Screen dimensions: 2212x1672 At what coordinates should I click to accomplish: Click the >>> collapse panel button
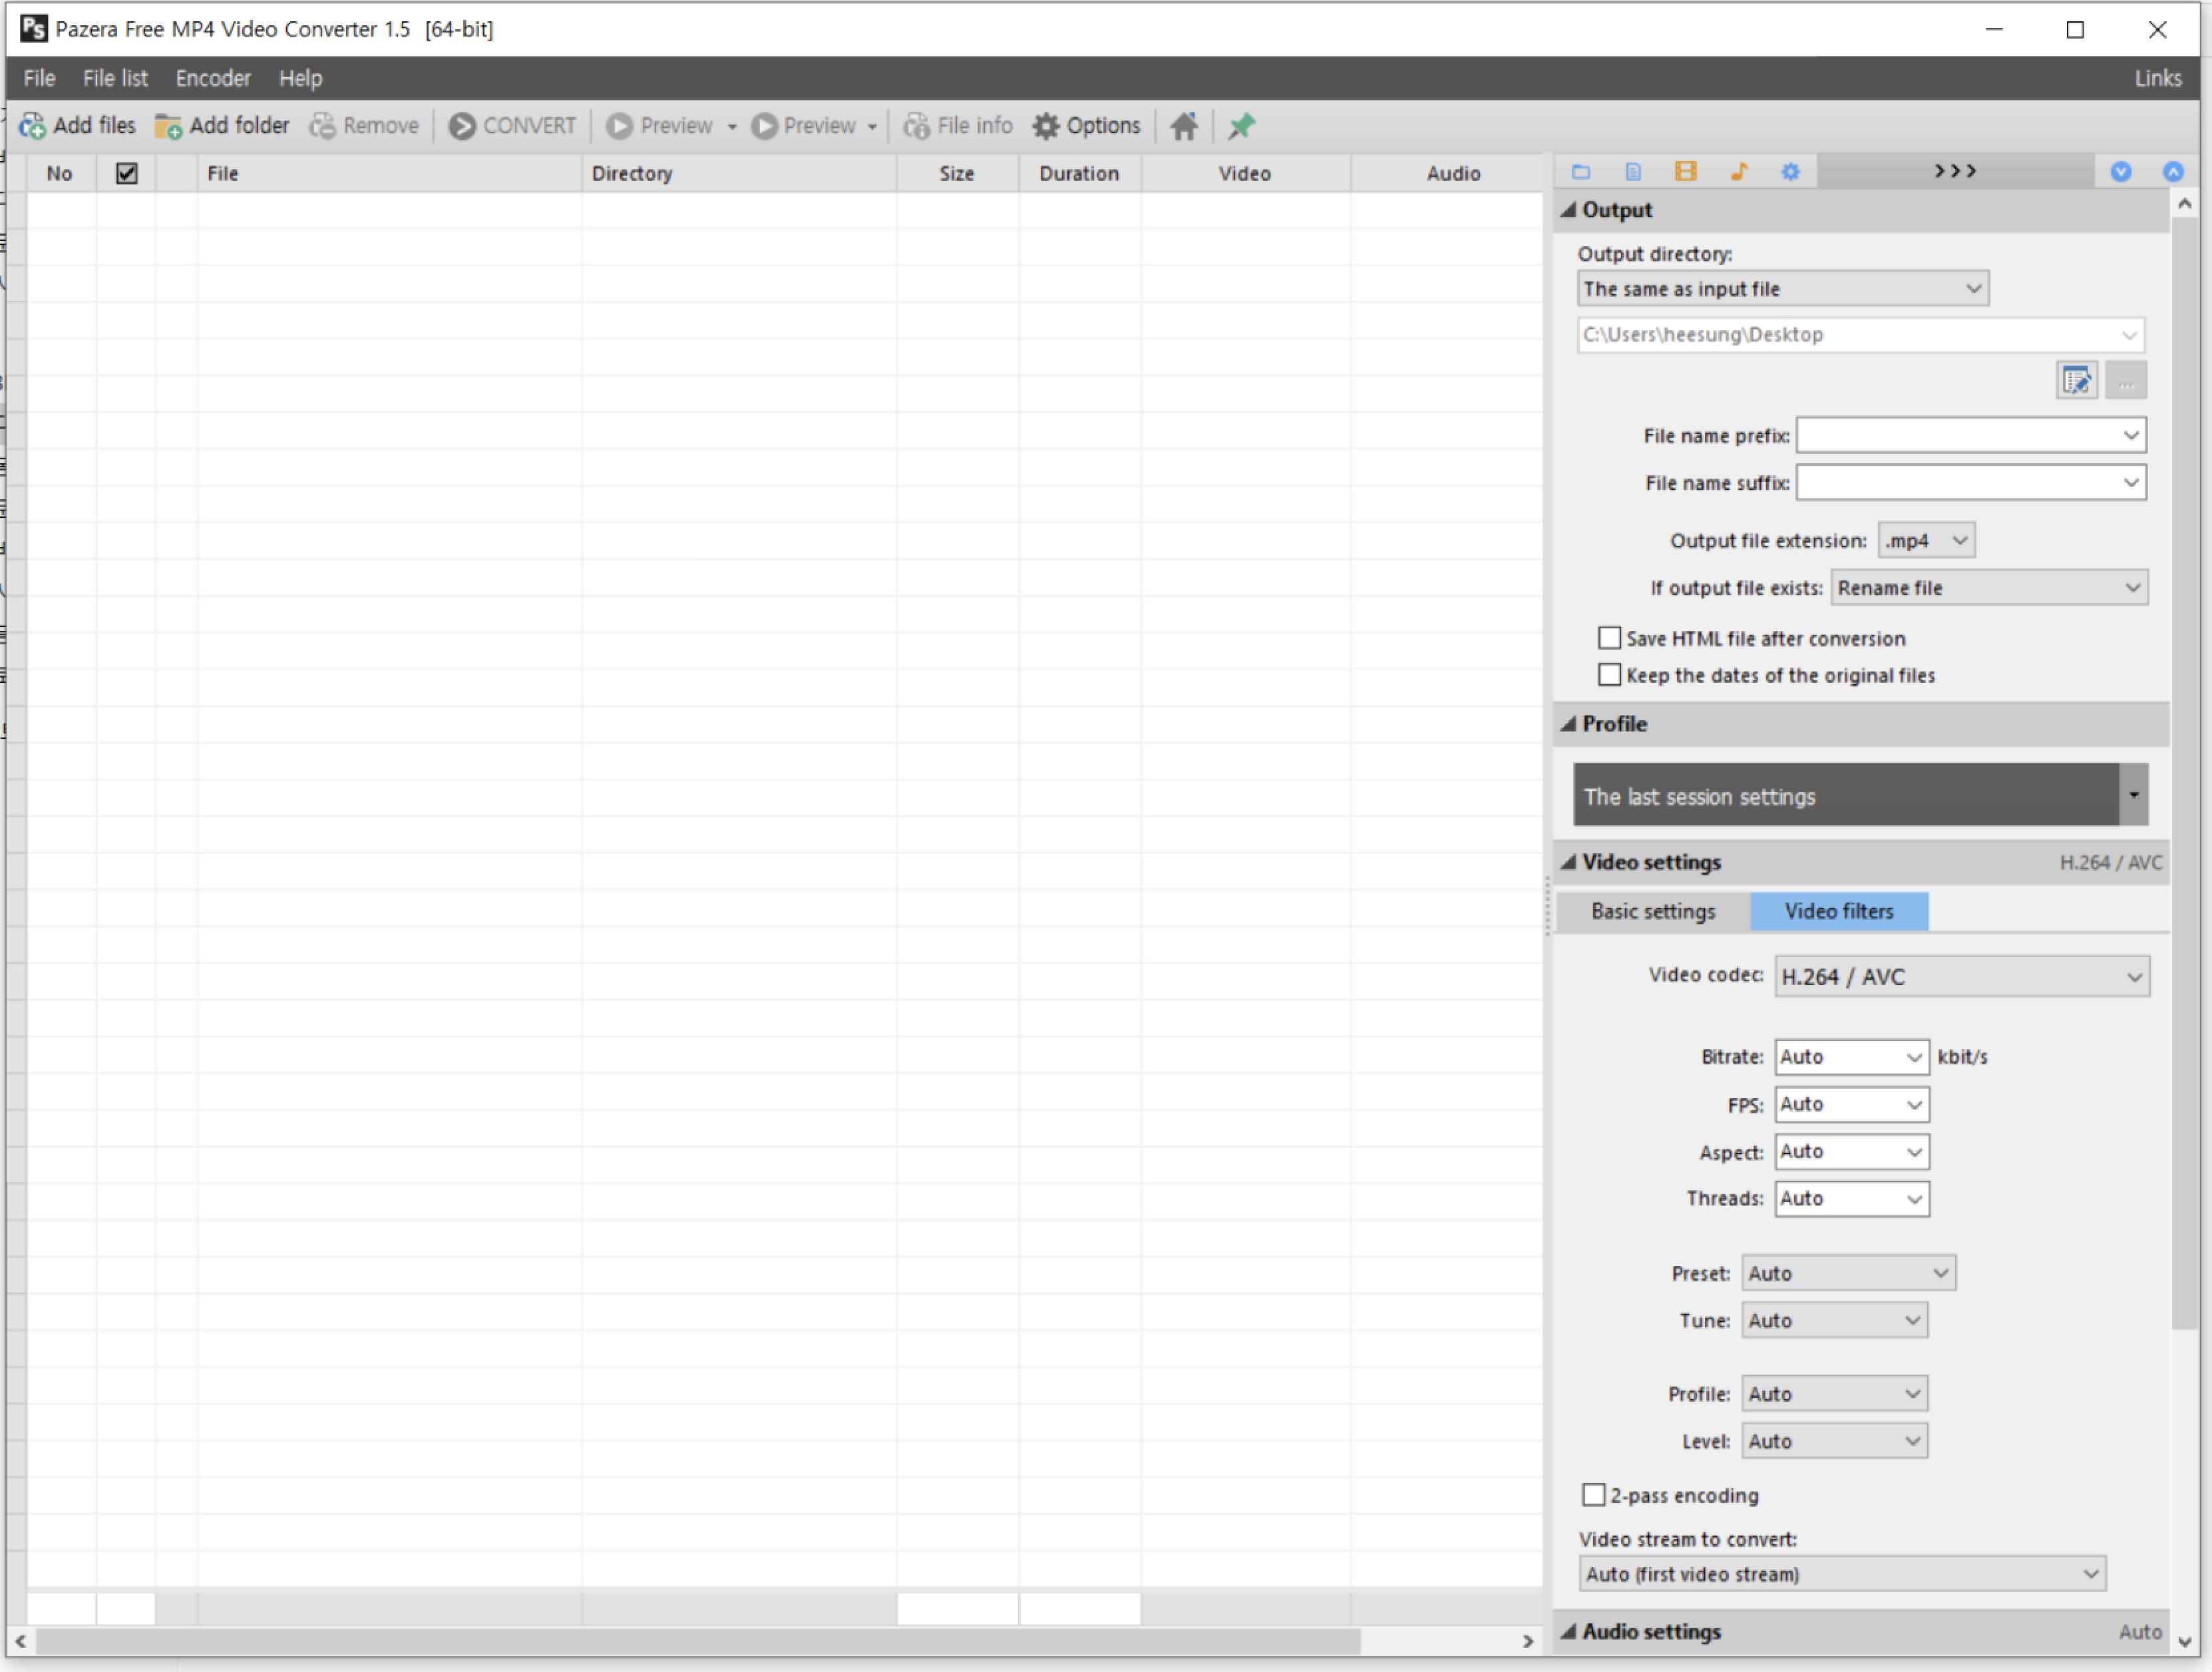(1955, 171)
